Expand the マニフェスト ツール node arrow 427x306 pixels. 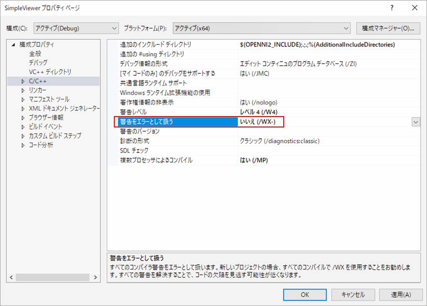click(23, 99)
